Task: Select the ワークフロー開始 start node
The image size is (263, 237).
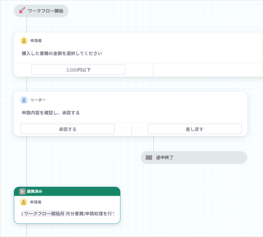Action: point(41,11)
